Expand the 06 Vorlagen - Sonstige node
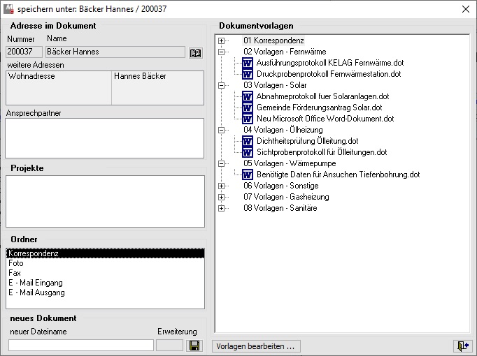Screen dimensions: 477x356 tap(222, 186)
